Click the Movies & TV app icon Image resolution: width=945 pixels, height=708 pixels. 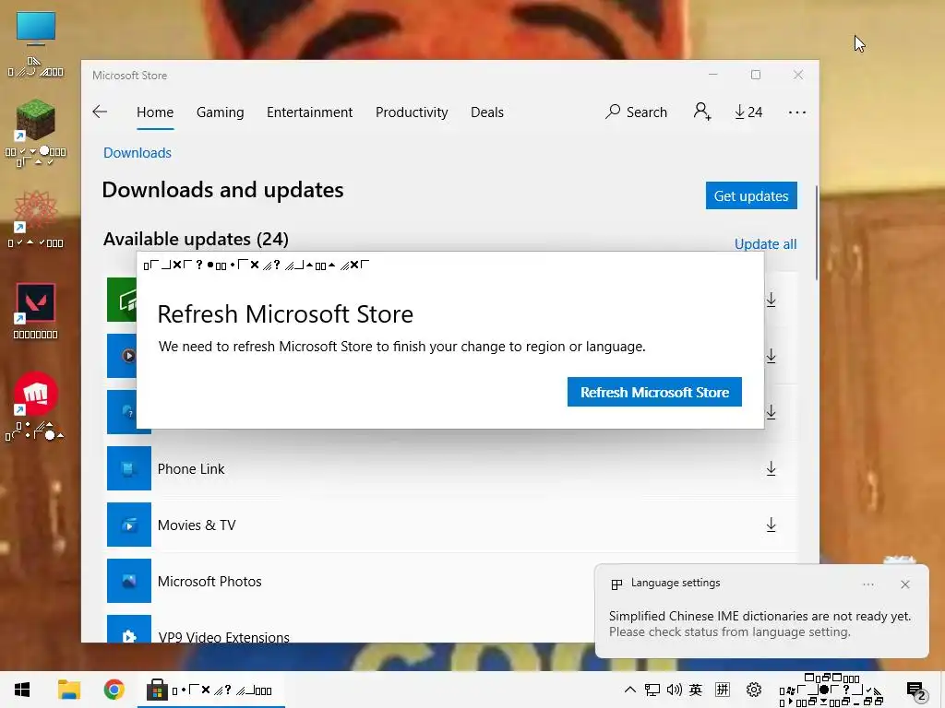(x=129, y=525)
